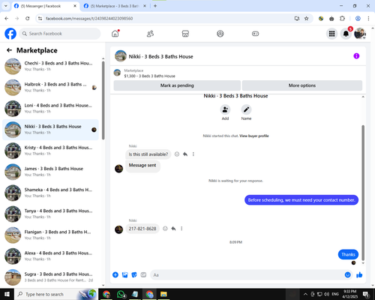Reply to the 217-821-8628 message
The height and width of the screenshot is (300, 375).
[x=173, y=229]
